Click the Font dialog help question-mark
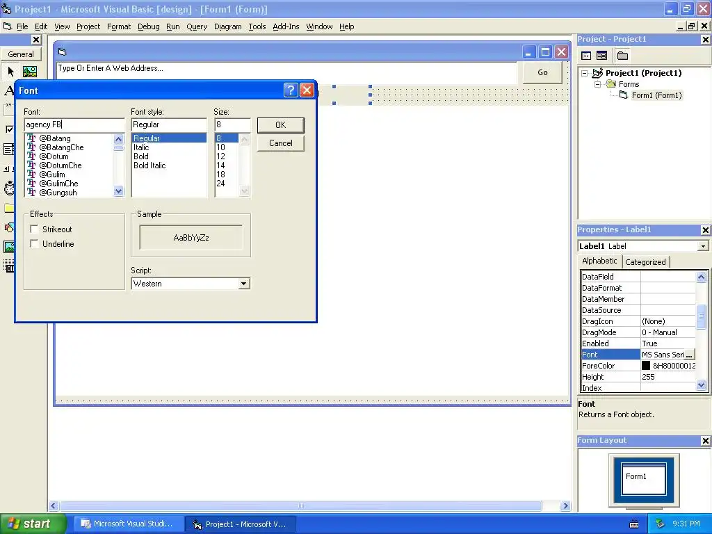This screenshot has height=534, width=712. pos(291,90)
